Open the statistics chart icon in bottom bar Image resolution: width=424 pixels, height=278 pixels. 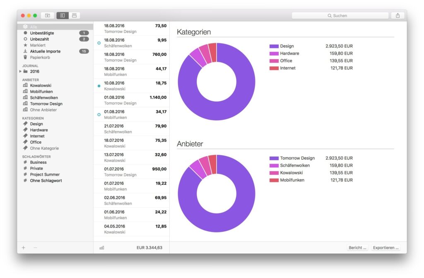click(101, 247)
